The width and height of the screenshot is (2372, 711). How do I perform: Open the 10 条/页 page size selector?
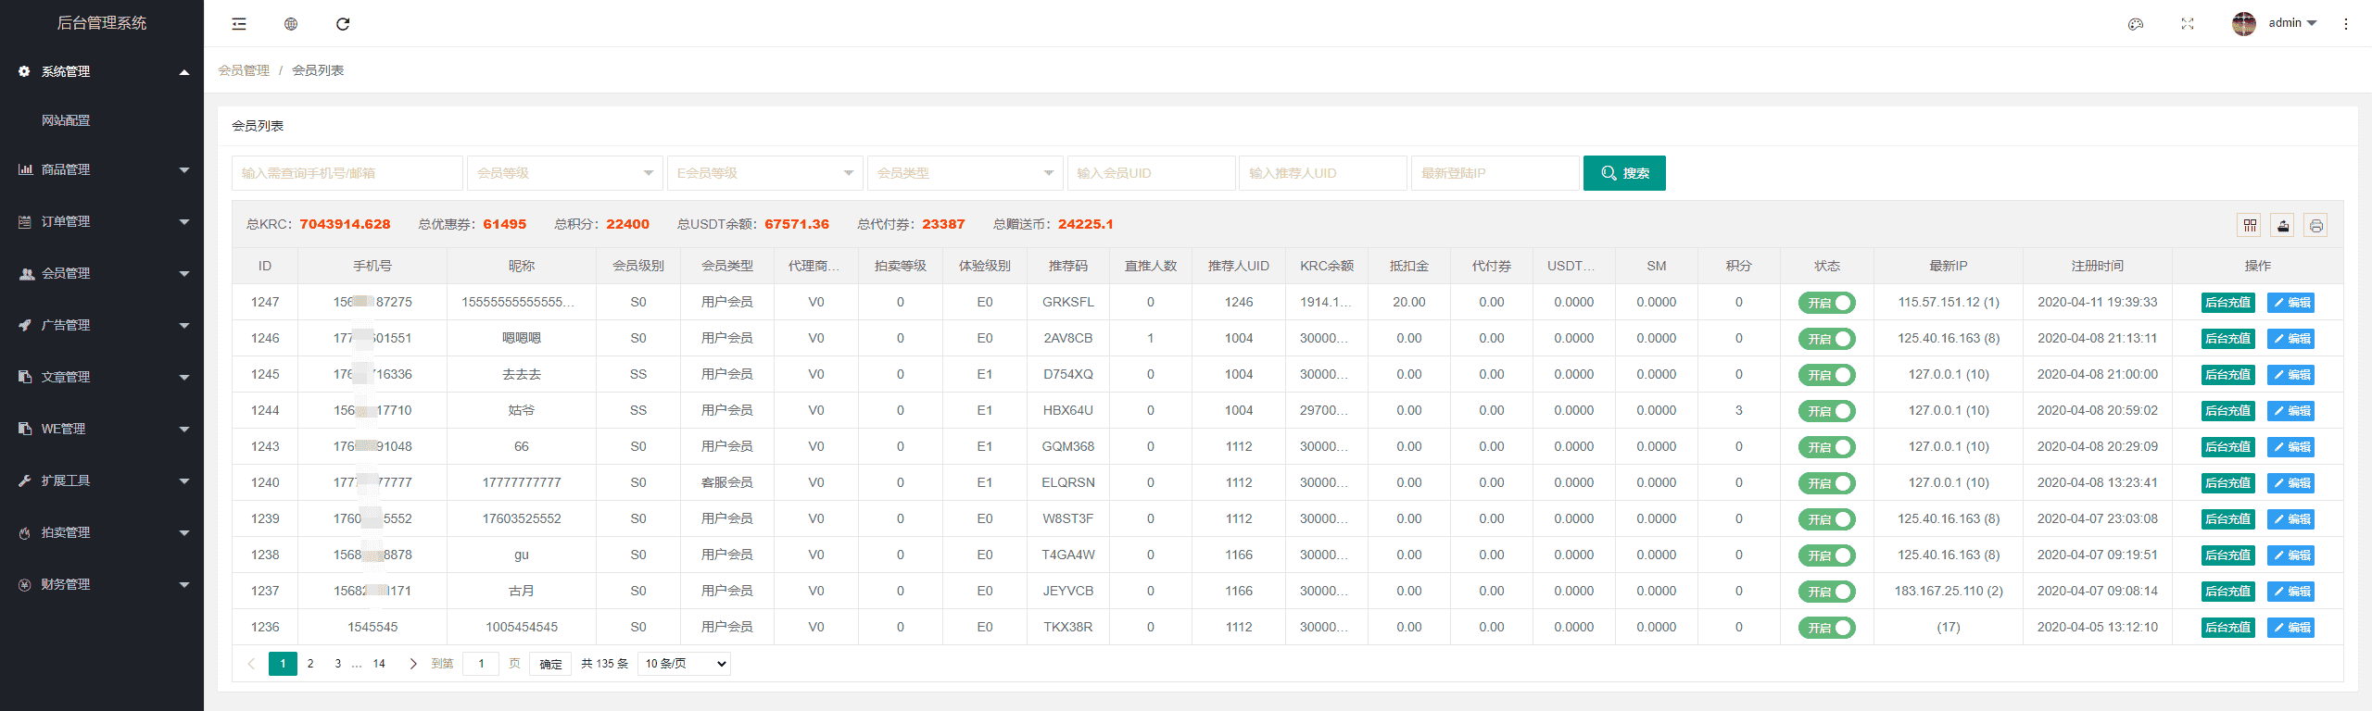pos(684,664)
